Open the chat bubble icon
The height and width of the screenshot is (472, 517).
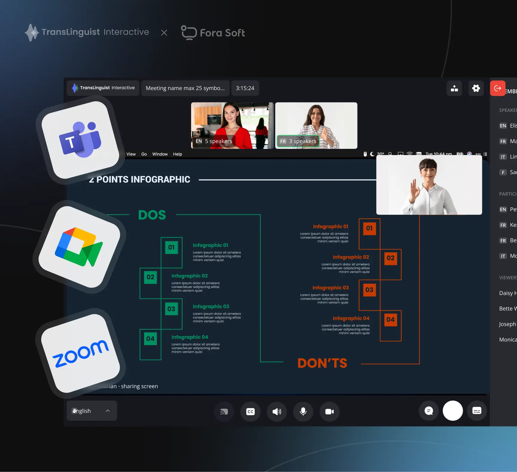tap(429, 411)
